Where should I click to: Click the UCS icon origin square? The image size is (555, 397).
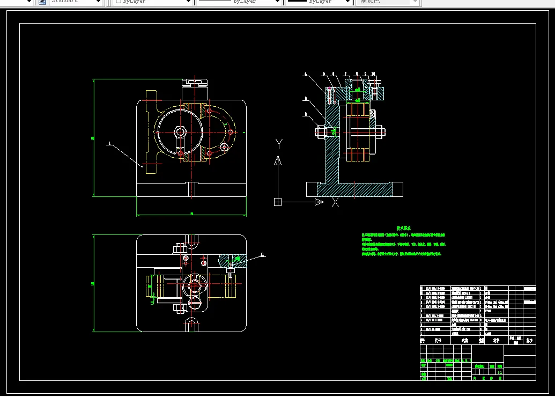[x=278, y=202]
